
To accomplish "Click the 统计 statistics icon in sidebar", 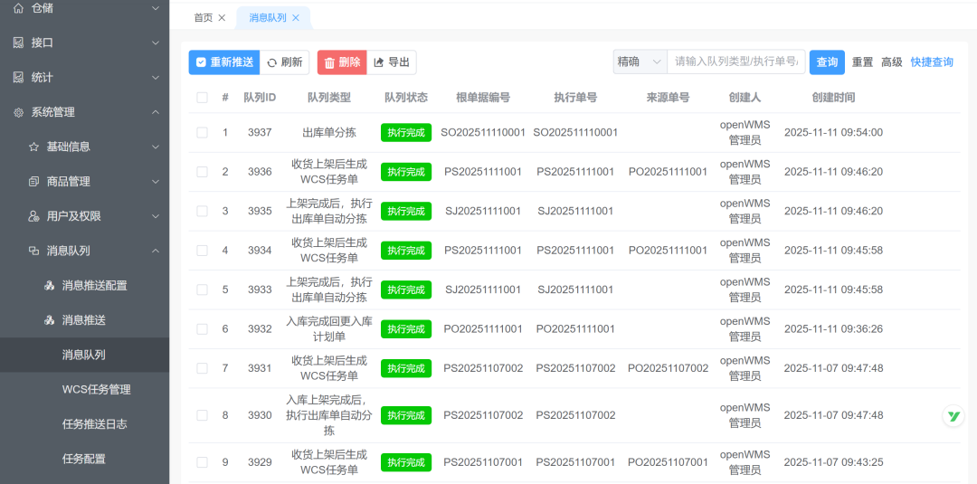I will (18, 78).
